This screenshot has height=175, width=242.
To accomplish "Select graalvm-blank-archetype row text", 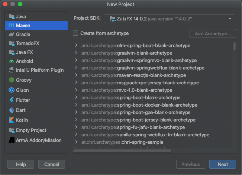I will (x=127, y=53).
